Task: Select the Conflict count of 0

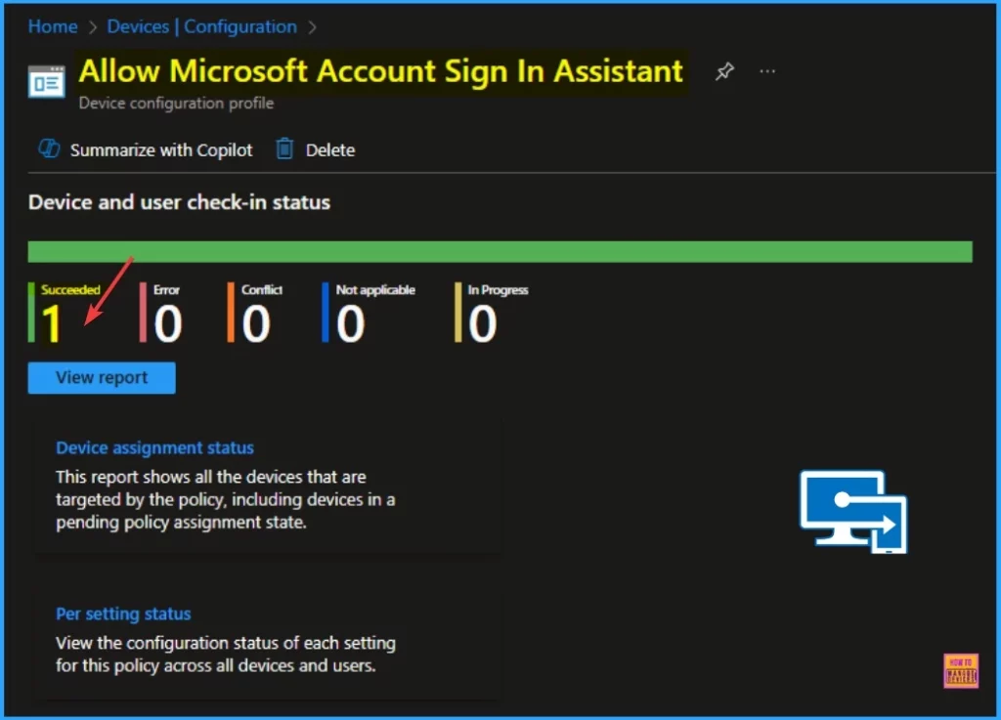Action: [x=256, y=324]
